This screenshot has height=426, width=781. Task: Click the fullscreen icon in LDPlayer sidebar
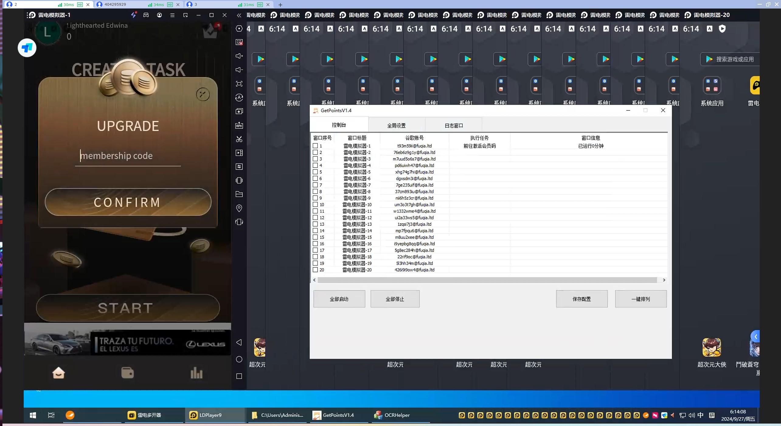(239, 84)
